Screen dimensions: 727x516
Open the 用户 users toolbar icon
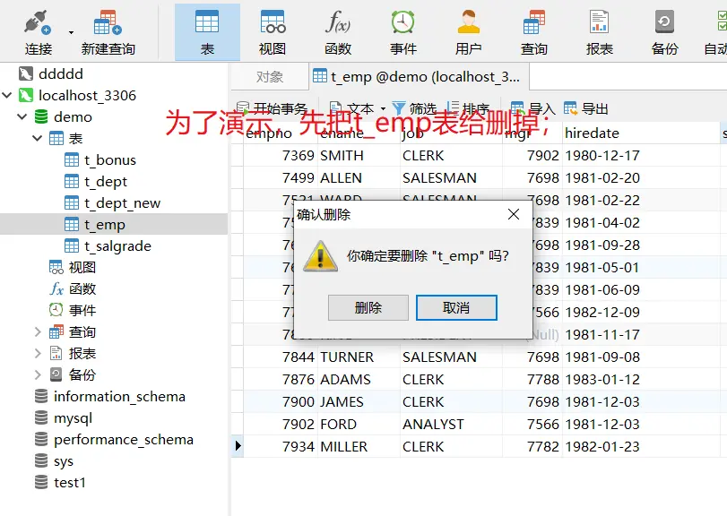(468, 32)
